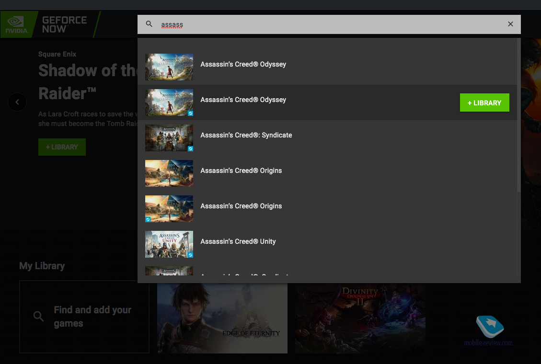Open first Assassin's Creed Odyssey thumbnail without Steam badge
The height and width of the screenshot is (364, 541).
(169, 67)
